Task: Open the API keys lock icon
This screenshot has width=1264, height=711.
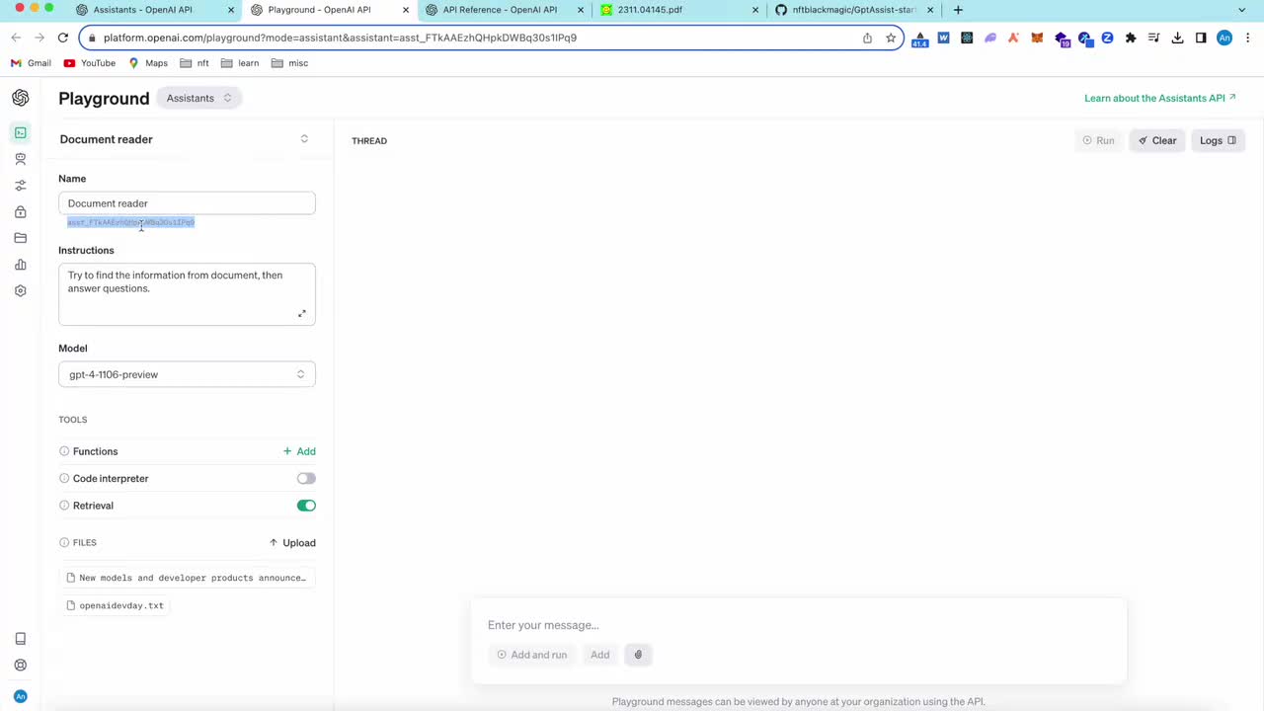Action: (x=20, y=212)
